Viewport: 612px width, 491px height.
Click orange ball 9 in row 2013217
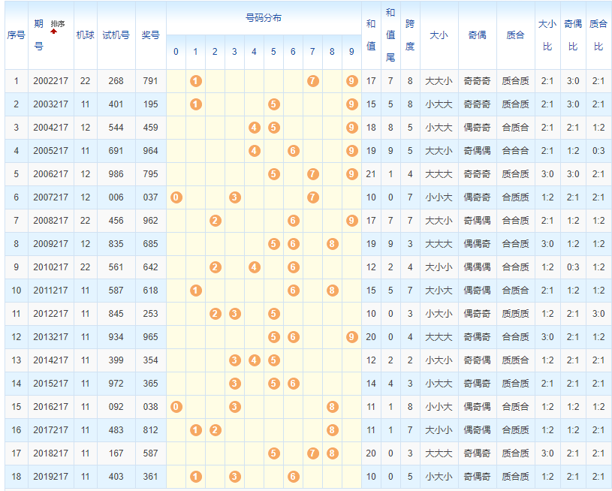[x=352, y=337]
